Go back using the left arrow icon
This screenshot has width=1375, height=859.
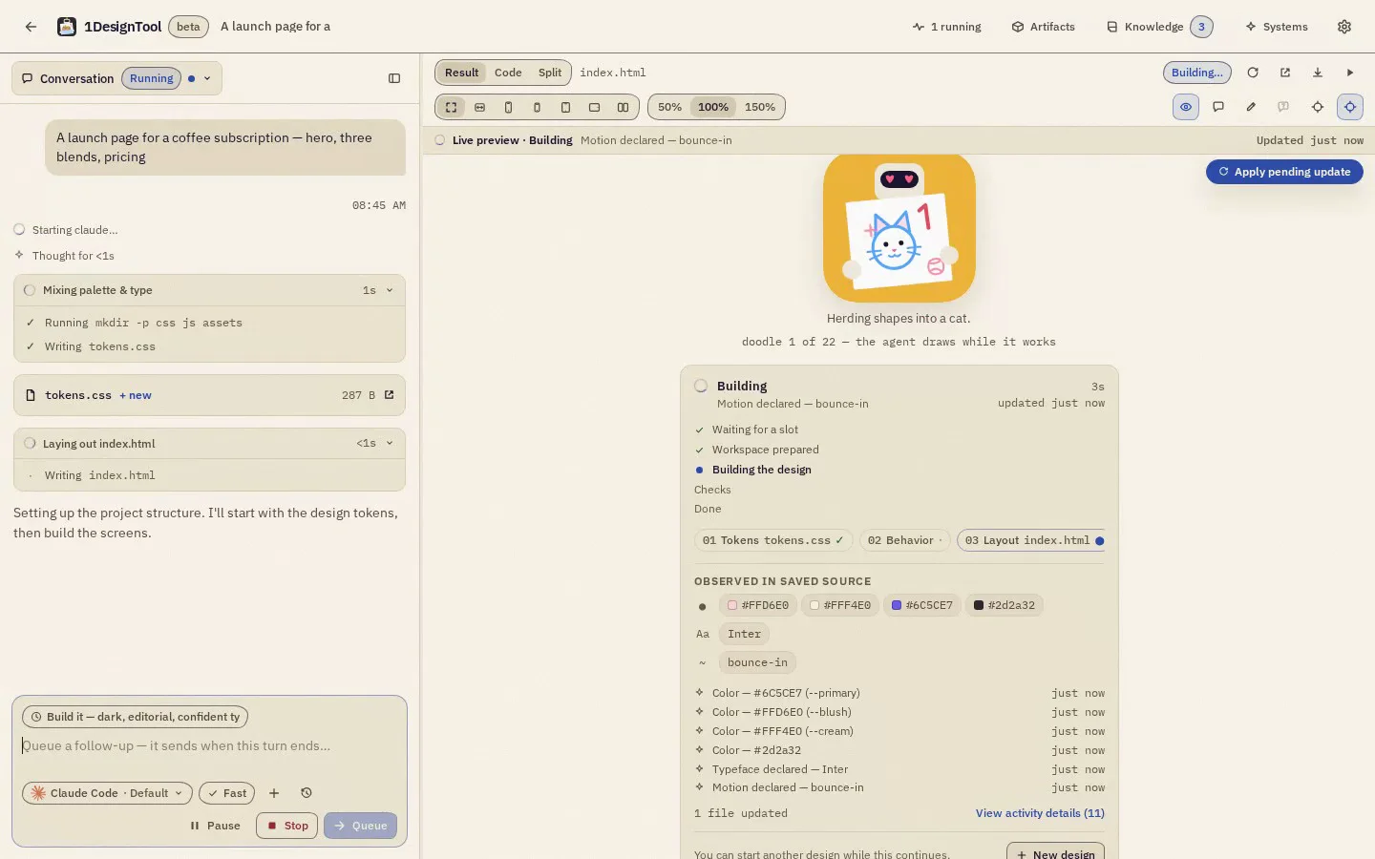click(31, 27)
